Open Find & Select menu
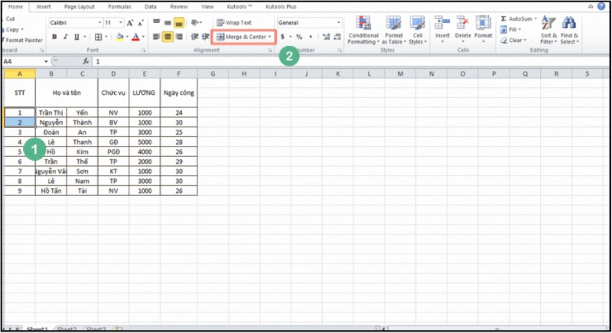Screen dimensions: 612x333 click(x=569, y=30)
